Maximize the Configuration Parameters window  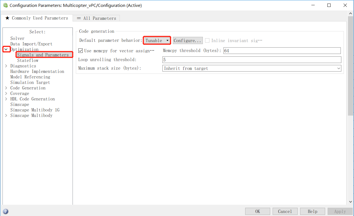click(329, 5)
